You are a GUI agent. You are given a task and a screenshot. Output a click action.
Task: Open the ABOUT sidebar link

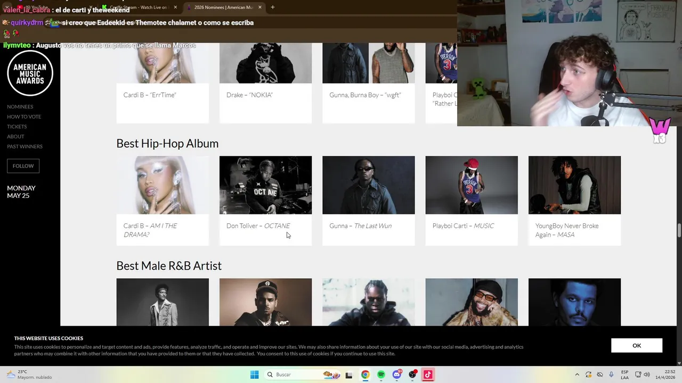point(15,137)
